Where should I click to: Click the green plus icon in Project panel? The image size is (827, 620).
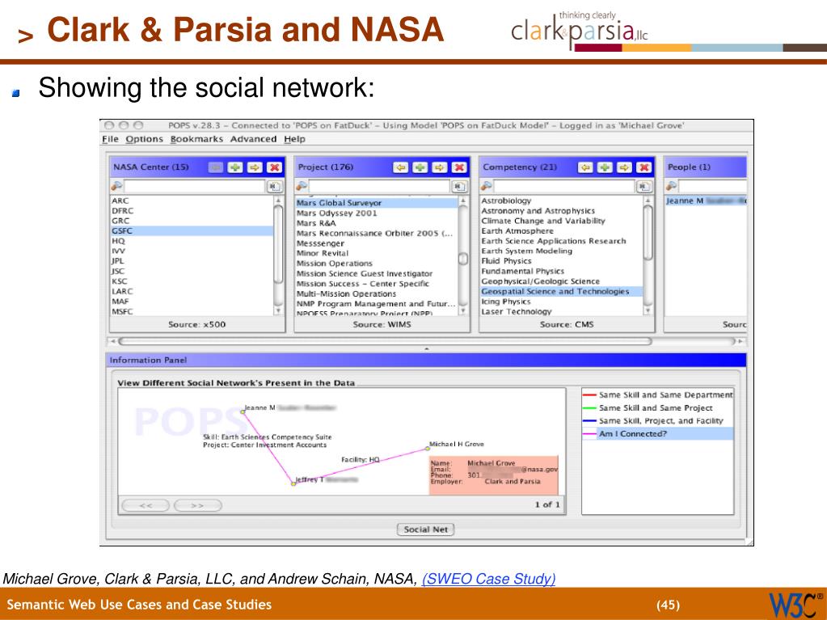coord(420,167)
